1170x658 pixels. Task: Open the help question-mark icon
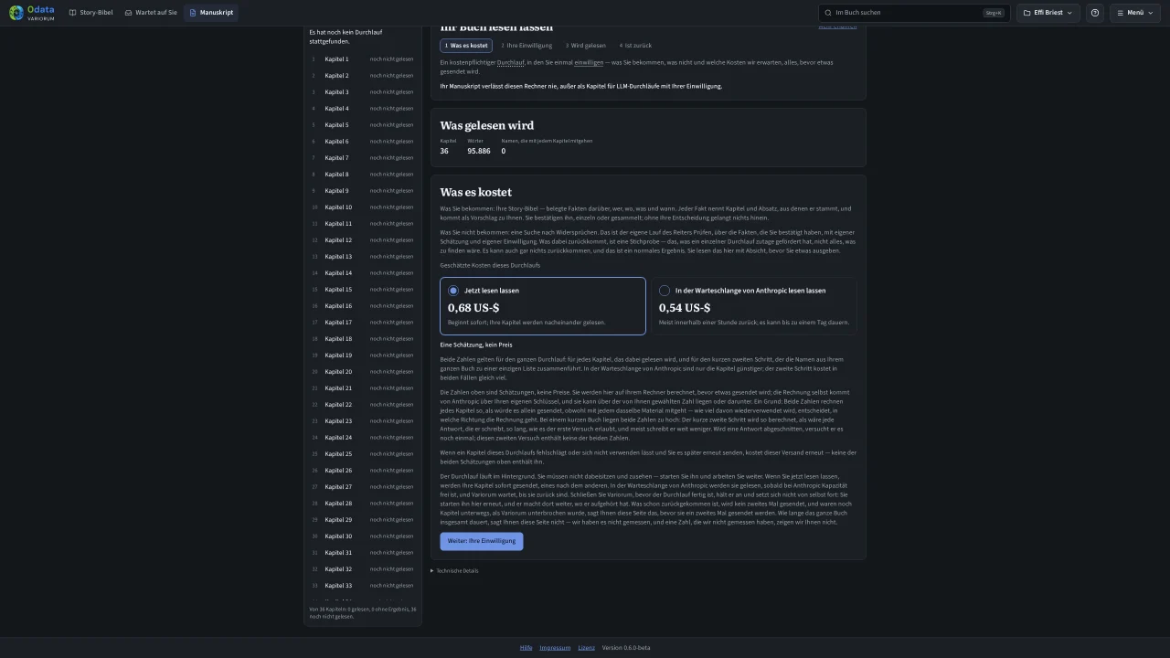[x=1095, y=13]
